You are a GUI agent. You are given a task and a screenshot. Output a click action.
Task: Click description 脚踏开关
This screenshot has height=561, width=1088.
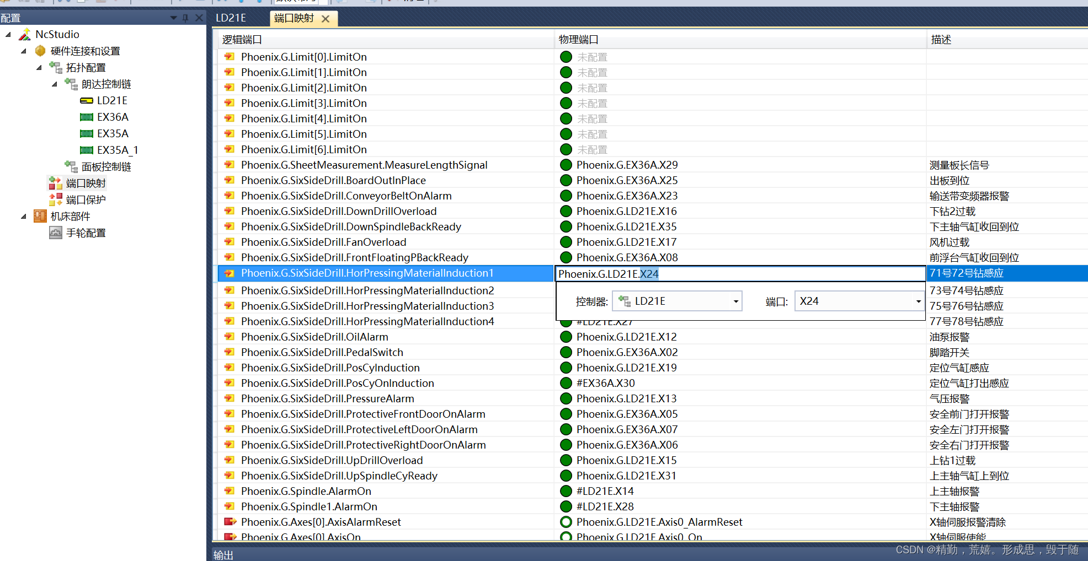949,352
